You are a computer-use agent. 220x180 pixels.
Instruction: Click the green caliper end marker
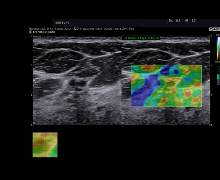point(173,83)
